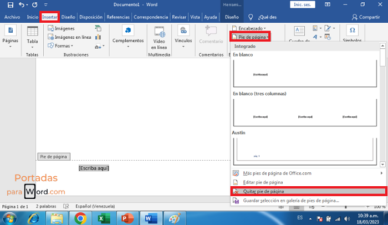Click the Pie de página dropdown button

pos(250,37)
